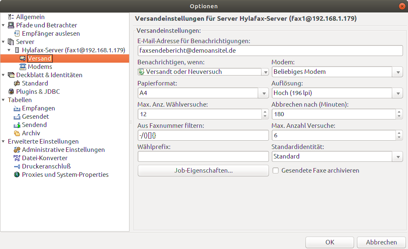Click the Plugins & JDBC database icon
This screenshot has width=408, height=249.
tap(11, 92)
